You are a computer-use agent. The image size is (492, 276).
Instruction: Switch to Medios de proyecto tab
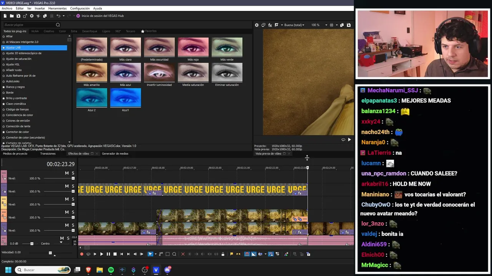click(x=15, y=154)
